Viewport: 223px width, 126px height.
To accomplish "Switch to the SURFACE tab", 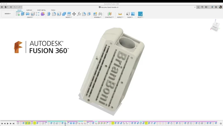I will point(29,10).
